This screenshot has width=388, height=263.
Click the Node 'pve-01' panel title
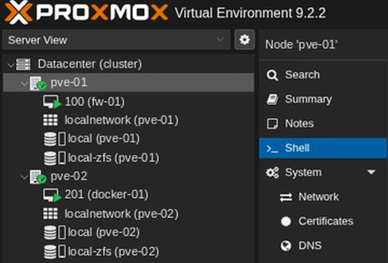click(x=301, y=45)
